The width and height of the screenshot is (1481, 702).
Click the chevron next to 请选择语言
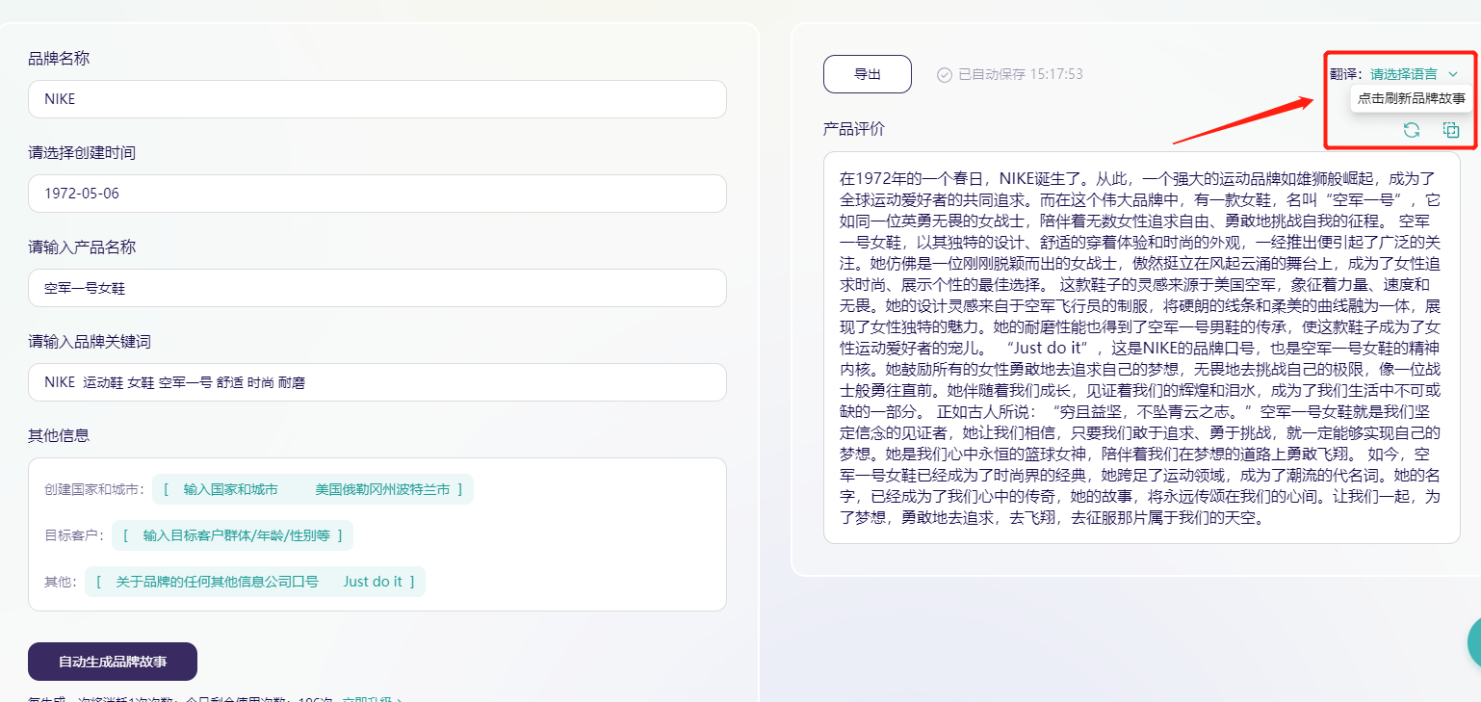[1453, 74]
